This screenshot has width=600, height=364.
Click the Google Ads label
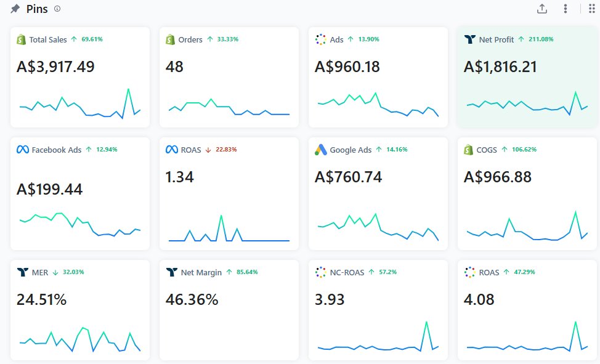pos(351,150)
